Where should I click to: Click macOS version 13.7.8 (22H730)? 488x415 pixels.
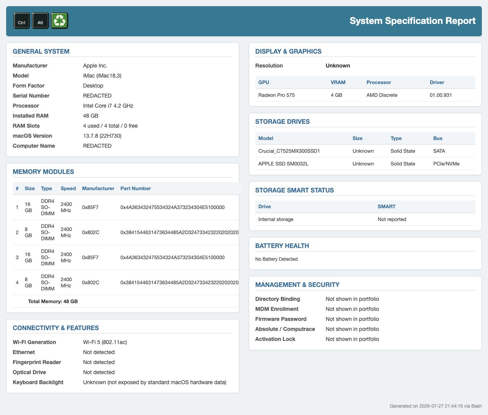(x=102, y=136)
